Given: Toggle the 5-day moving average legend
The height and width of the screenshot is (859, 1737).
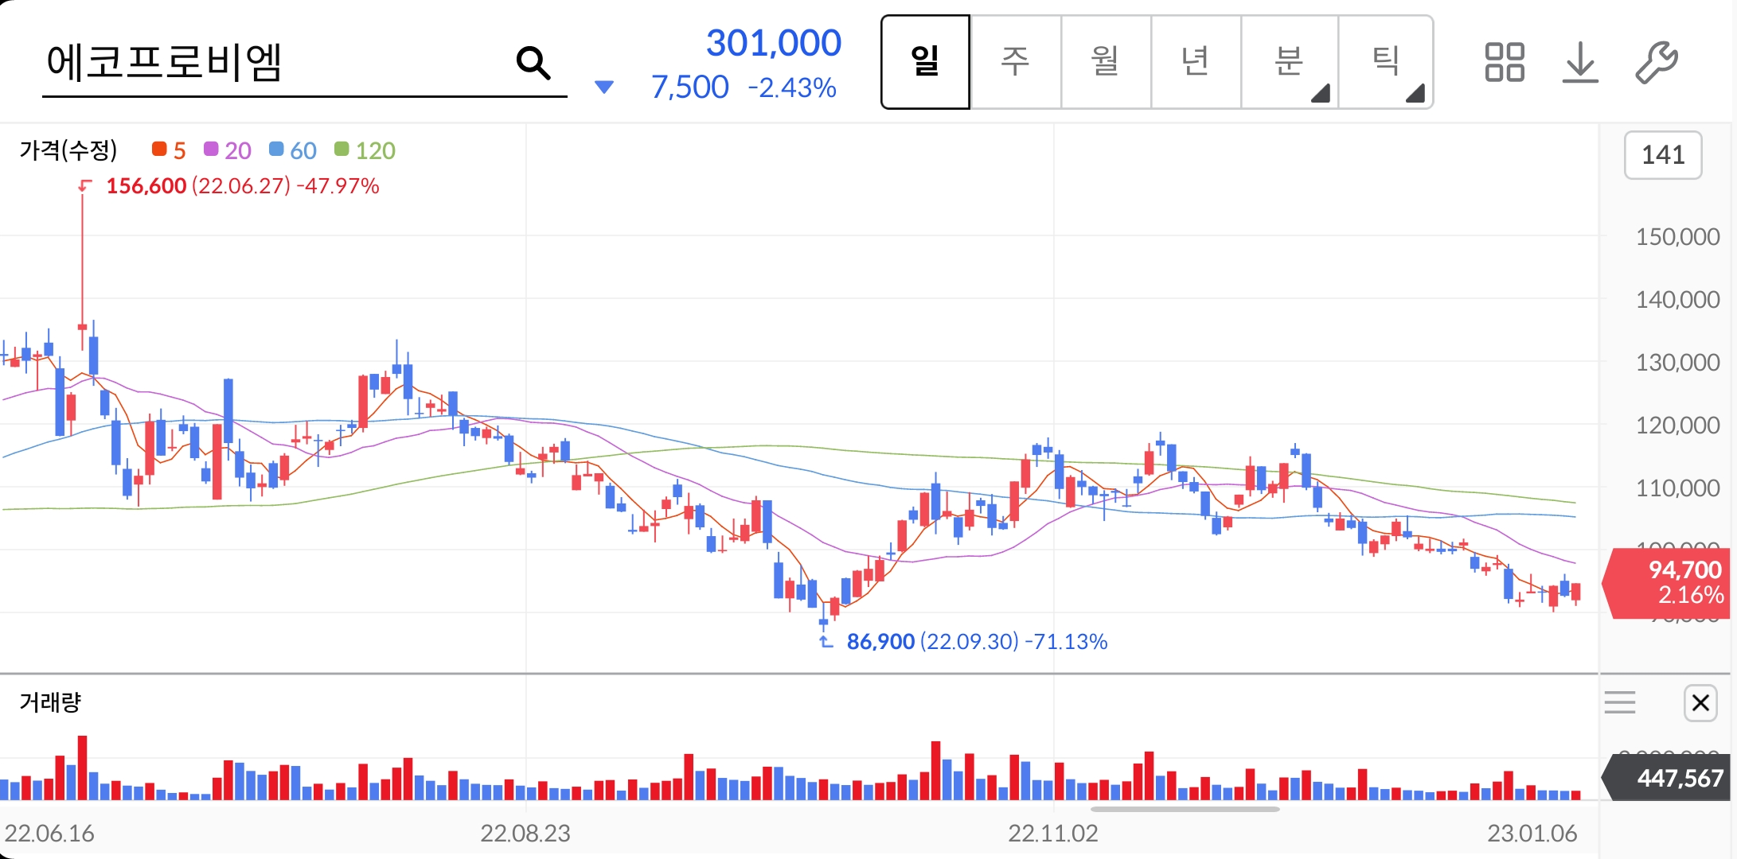Looking at the screenshot, I should [x=169, y=150].
